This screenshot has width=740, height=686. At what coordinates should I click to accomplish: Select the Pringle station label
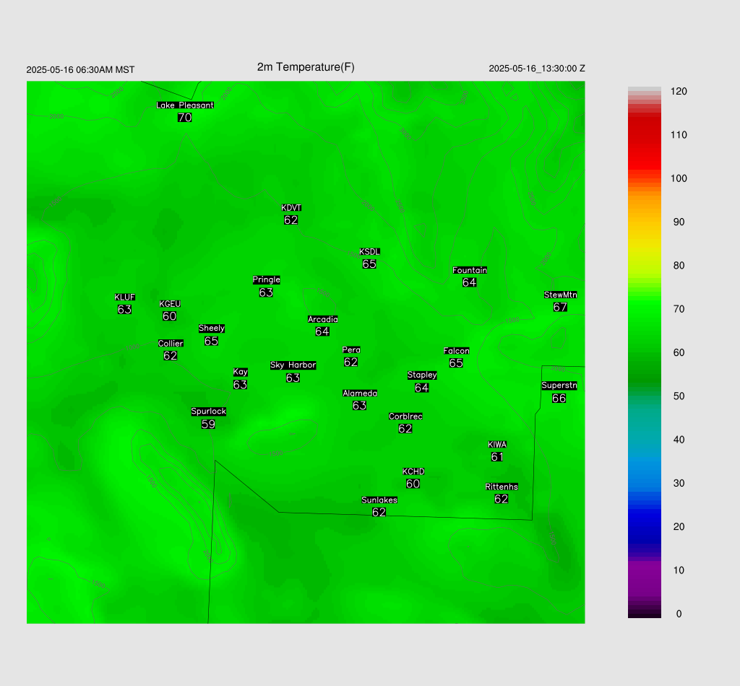266,280
